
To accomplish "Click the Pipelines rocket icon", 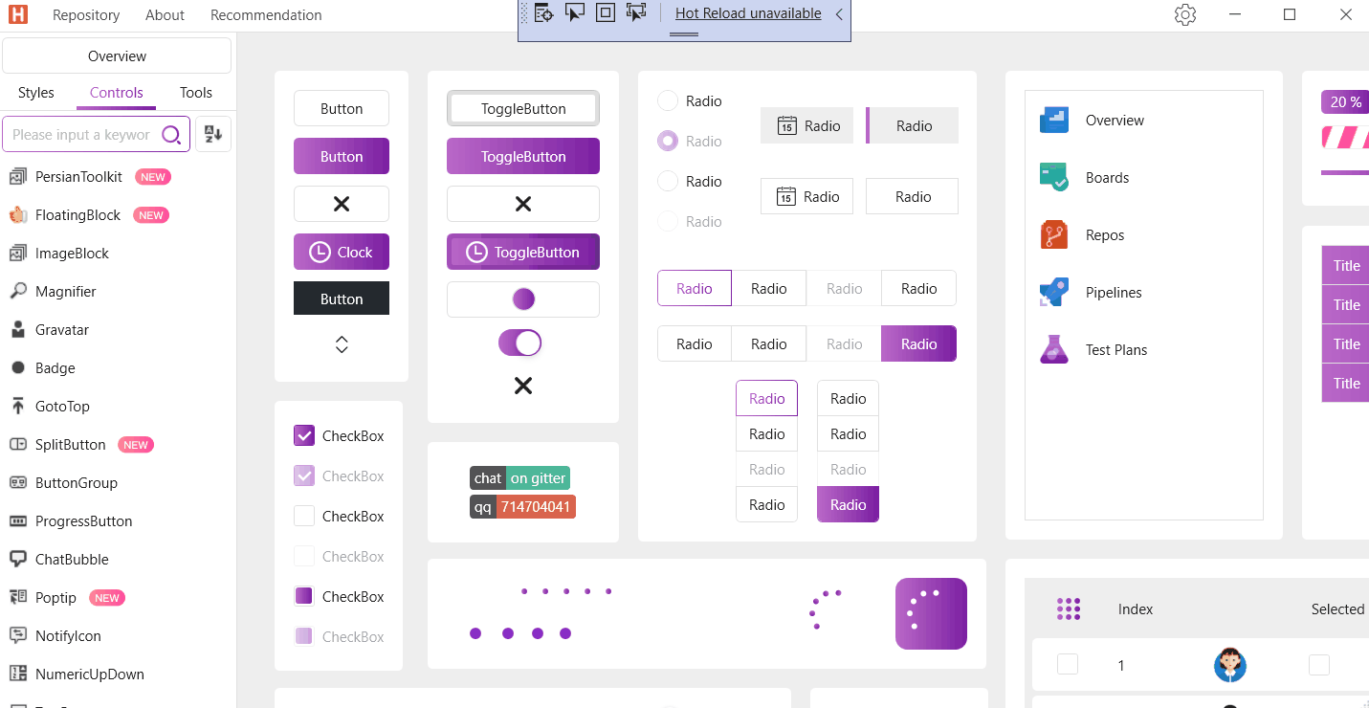I will [x=1053, y=292].
